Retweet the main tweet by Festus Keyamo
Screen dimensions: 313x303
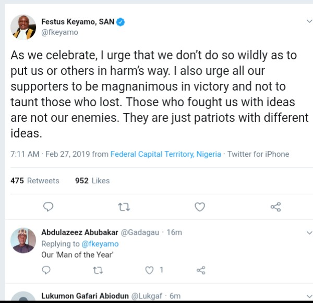(x=124, y=207)
